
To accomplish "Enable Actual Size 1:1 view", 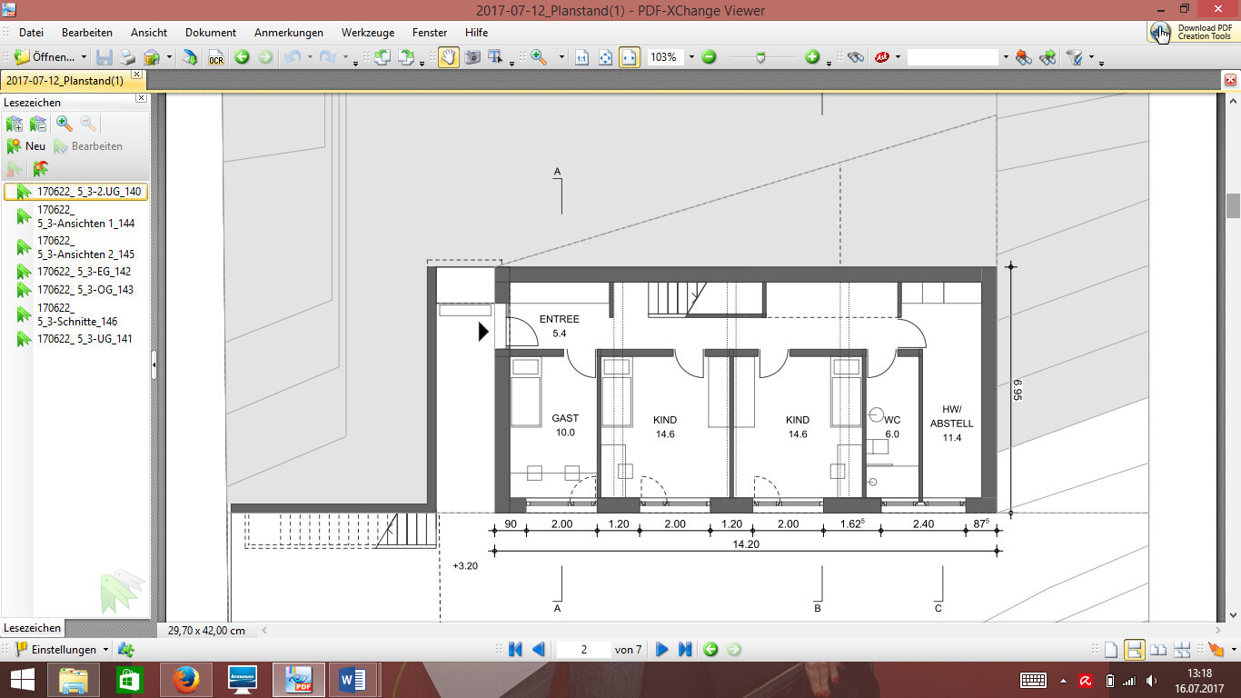I will [581, 57].
